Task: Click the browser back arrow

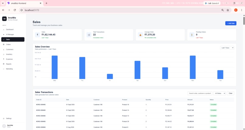Action: point(3,10)
